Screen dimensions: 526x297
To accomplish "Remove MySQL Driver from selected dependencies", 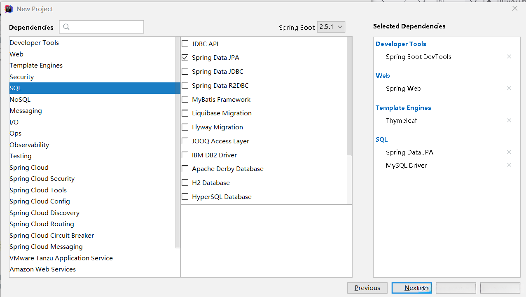I will (x=509, y=165).
